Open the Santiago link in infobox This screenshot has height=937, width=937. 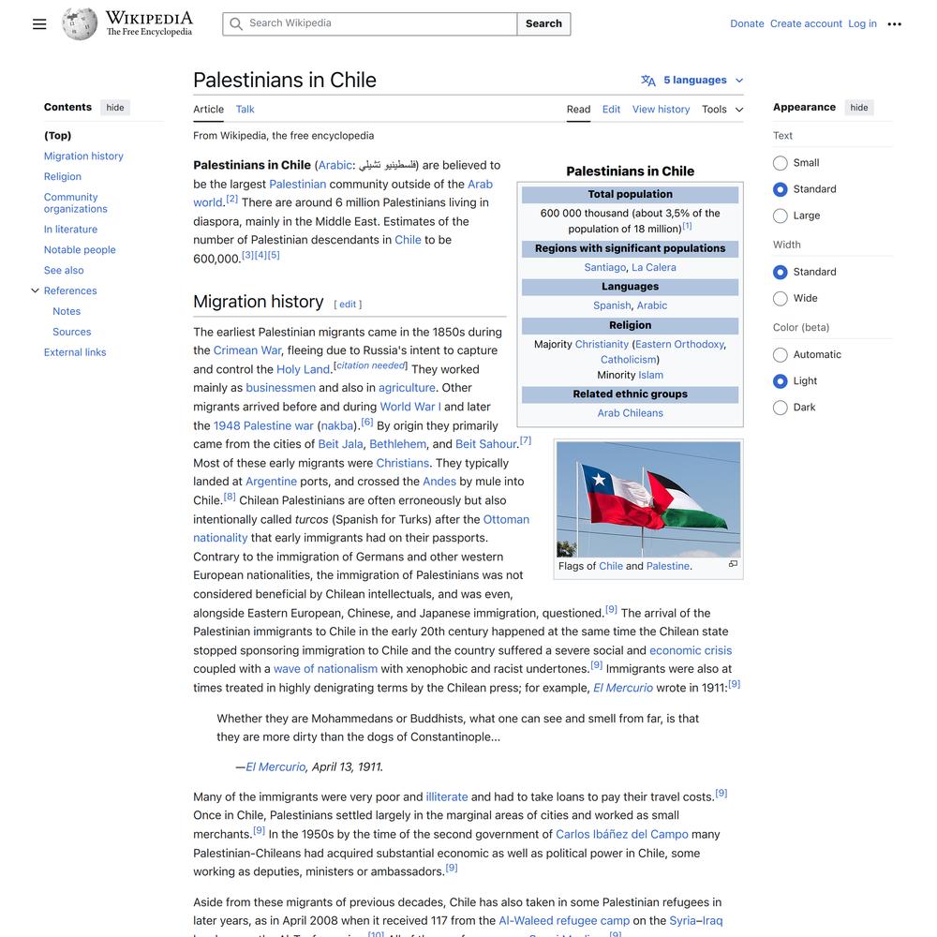coord(604,267)
